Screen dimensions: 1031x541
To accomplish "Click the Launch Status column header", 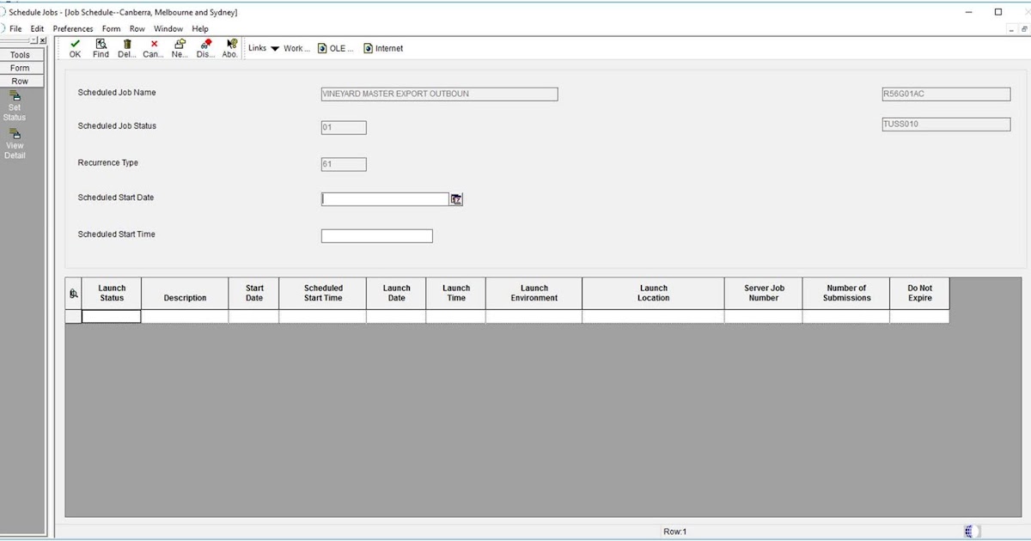I will click(112, 293).
